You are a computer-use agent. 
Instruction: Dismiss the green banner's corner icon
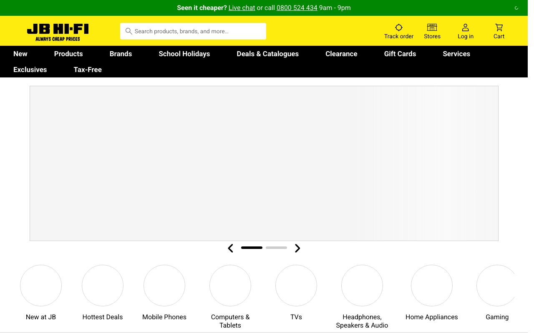(x=516, y=8)
